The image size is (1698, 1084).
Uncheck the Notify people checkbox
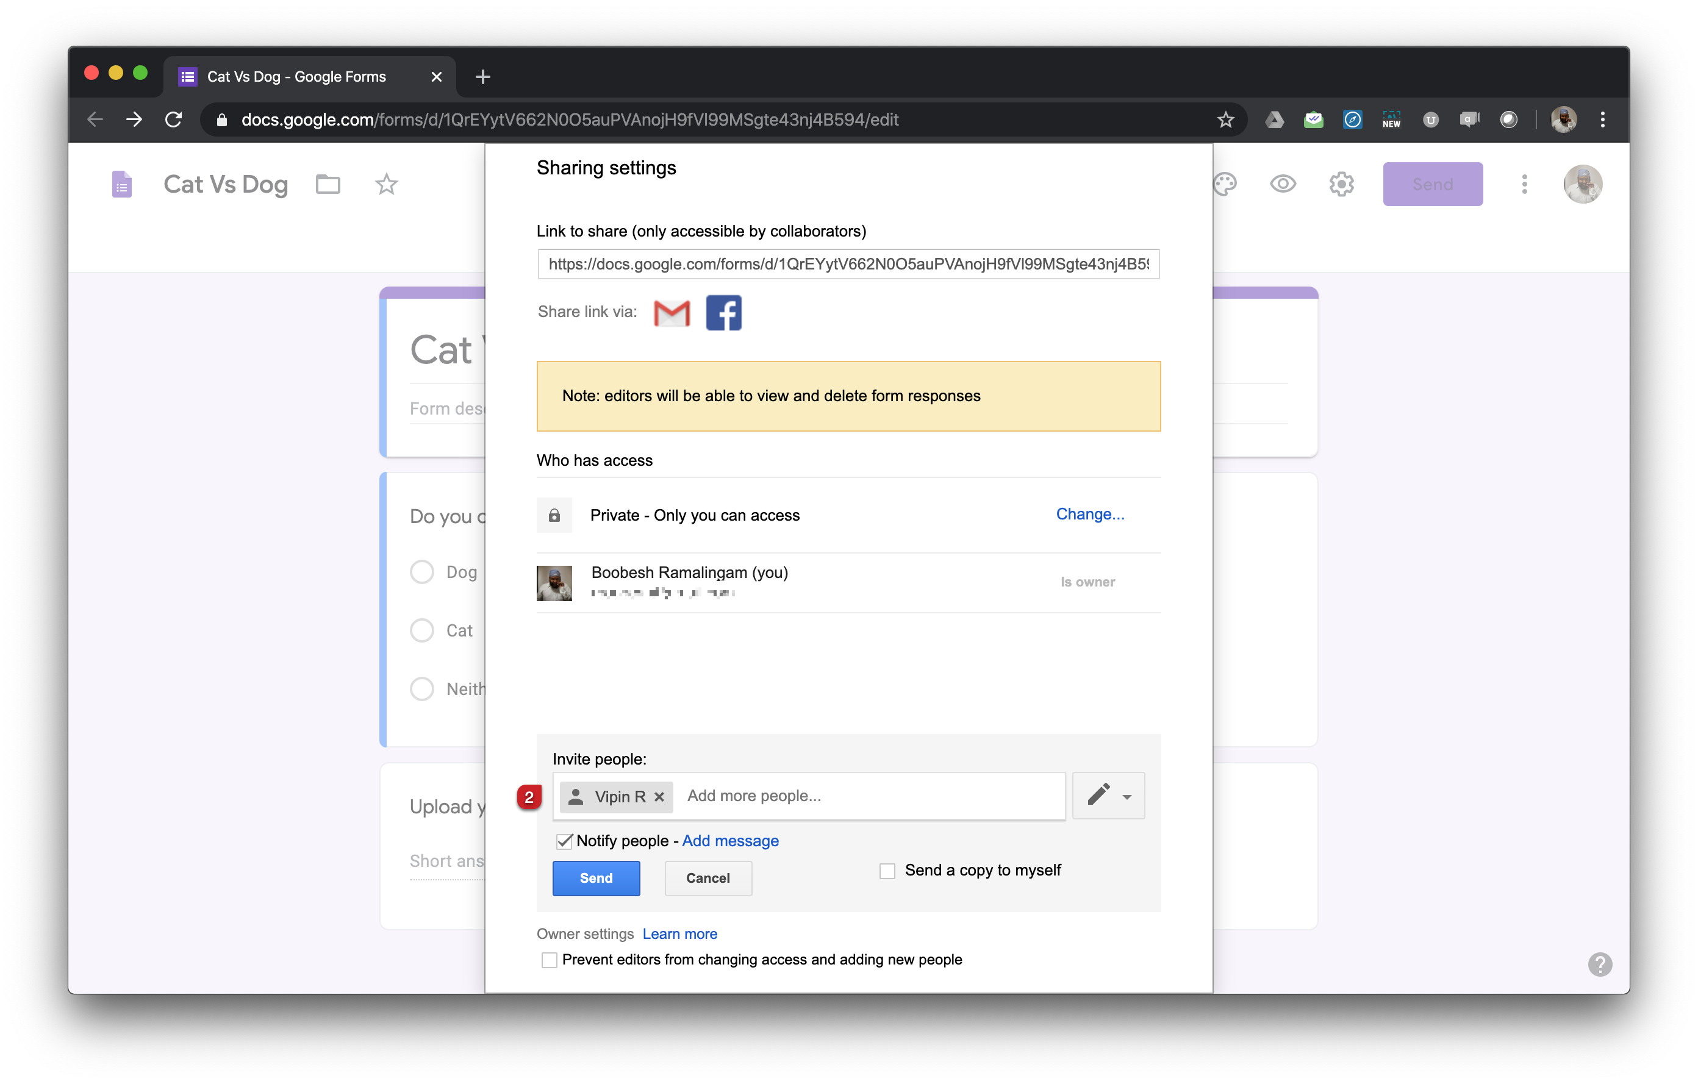click(564, 841)
